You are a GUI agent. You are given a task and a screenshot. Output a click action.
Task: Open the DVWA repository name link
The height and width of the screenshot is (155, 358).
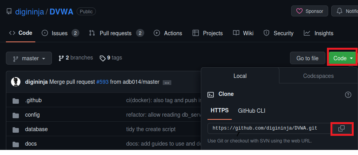pyautogui.click(x=61, y=11)
